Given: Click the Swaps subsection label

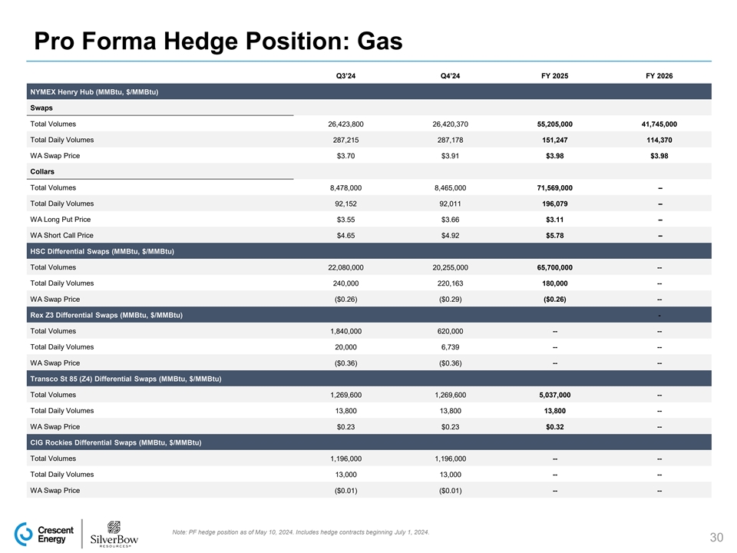Looking at the screenshot, I should coord(41,108).
